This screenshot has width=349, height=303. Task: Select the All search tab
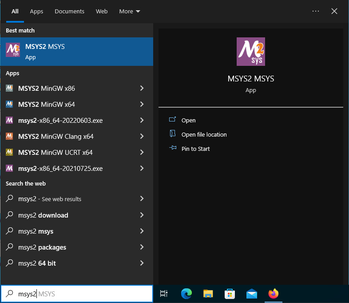tap(15, 12)
